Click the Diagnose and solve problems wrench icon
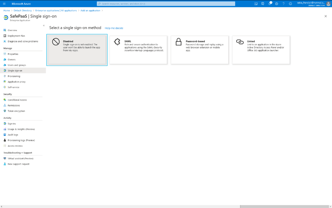The image size is (332, 208). click(5, 41)
